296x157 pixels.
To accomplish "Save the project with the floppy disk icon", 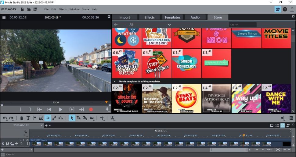I will tap(35, 9).
